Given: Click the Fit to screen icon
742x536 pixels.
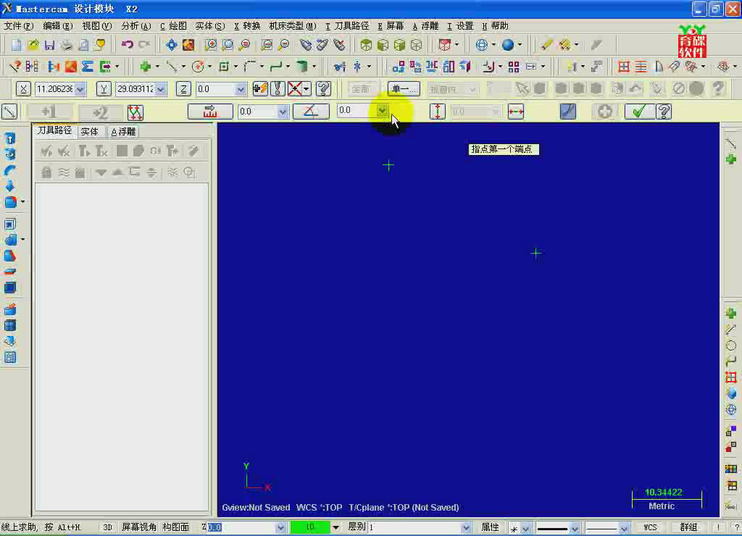Looking at the screenshot, I should coord(188,45).
